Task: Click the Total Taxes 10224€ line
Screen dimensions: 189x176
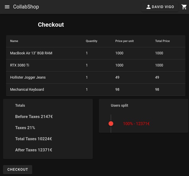Action: point(34,139)
